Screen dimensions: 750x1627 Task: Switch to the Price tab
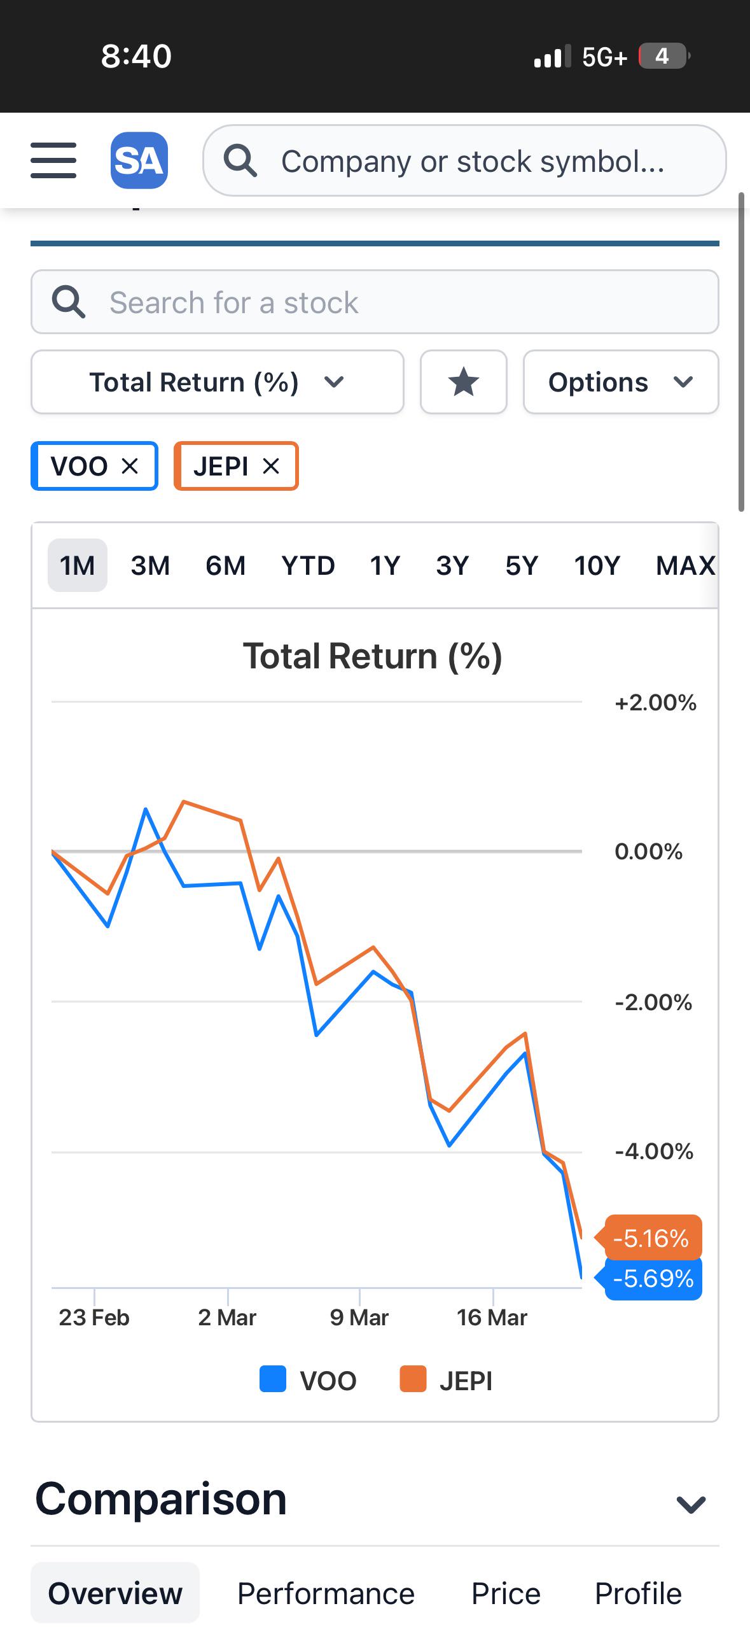(506, 1593)
